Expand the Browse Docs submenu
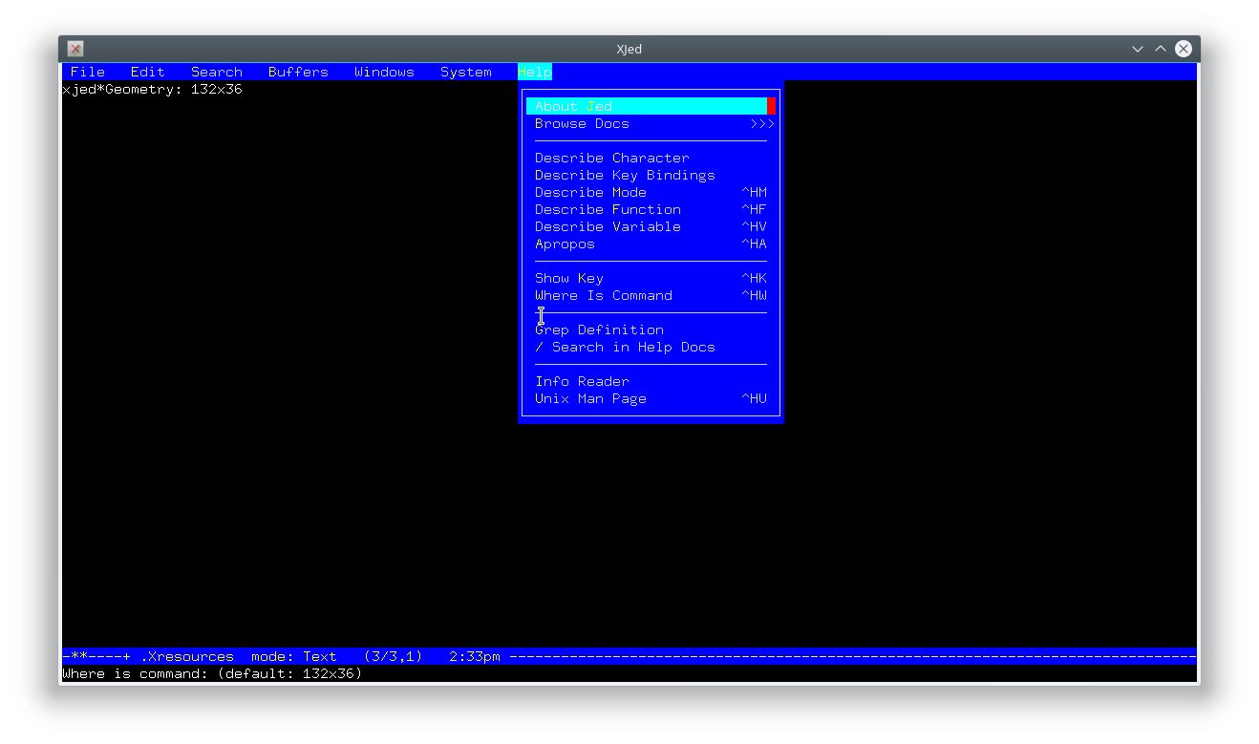 [x=582, y=123]
